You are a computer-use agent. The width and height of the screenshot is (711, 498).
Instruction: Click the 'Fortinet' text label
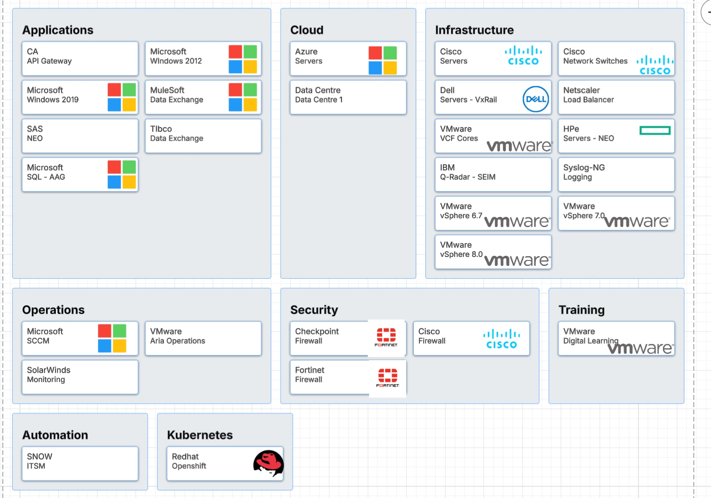310,370
